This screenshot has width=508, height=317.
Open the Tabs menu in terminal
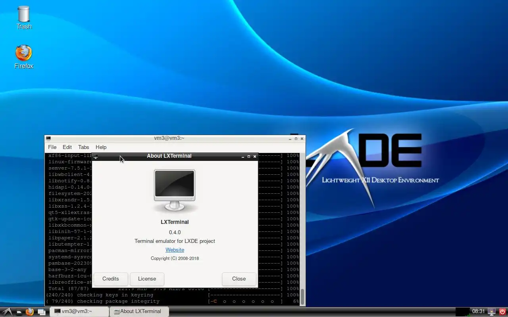click(x=83, y=147)
